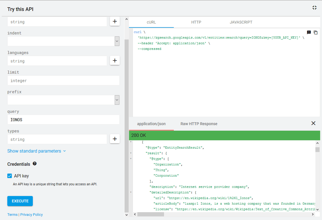Viewport: 322px width, 220px height.
Task: Add another types string value
Action: (115, 139)
